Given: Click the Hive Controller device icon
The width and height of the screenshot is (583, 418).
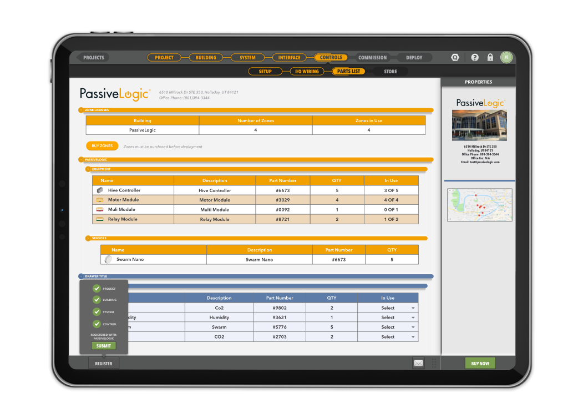Looking at the screenshot, I should 100,190.
